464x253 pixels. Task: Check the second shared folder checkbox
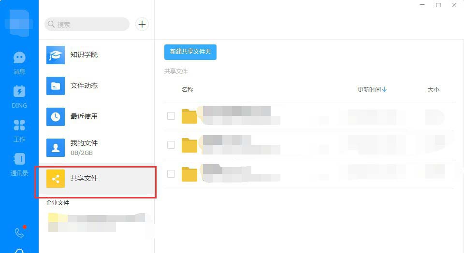coord(171,145)
